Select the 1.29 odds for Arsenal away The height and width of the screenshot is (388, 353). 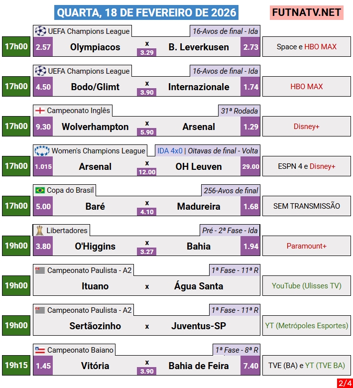pos(250,127)
